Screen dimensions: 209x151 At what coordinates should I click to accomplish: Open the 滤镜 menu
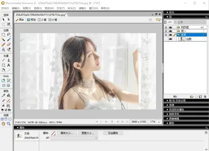click(x=82, y=8)
